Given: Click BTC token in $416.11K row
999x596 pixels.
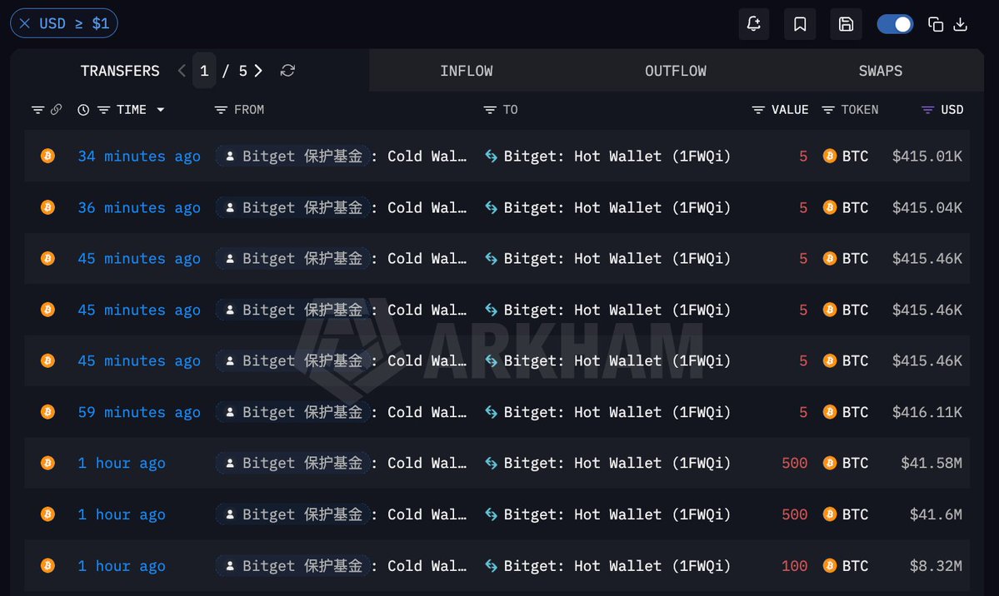Looking at the screenshot, I should pos(846,412).
